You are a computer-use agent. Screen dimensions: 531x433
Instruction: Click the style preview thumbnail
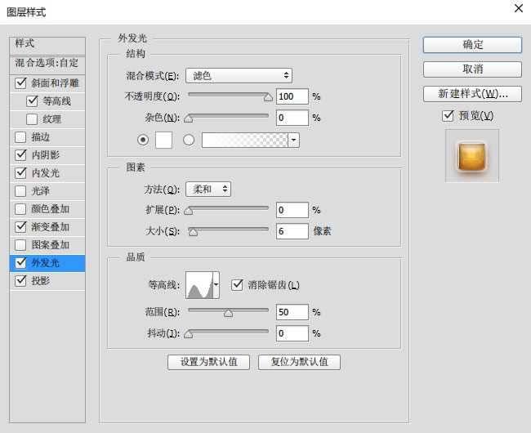[471, 156]
